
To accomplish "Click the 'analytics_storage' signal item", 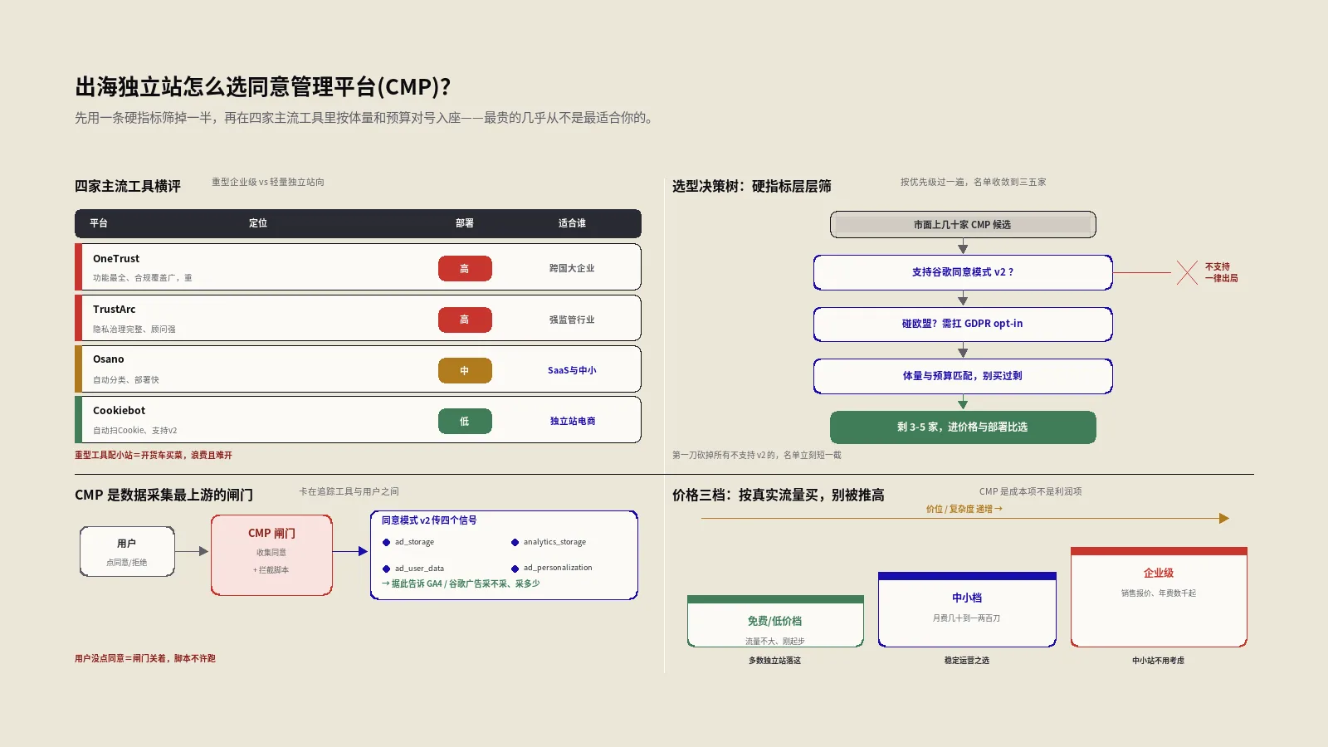I will (549, 542).
